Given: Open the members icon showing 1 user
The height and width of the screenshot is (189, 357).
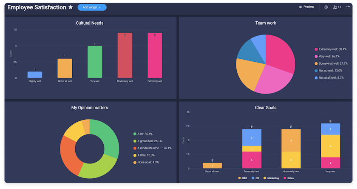Looking at the screenshot, I should [x=337, y=7].
